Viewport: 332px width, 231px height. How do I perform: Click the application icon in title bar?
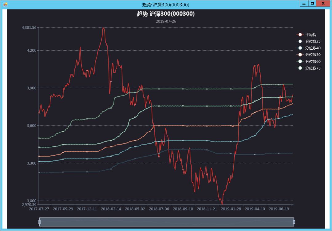point(5,4)
